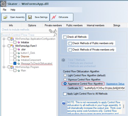Switch to the Private members tab
Screen dimensions: 128x116
point(53,25)
